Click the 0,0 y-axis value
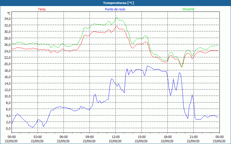 tap(8, 128)
